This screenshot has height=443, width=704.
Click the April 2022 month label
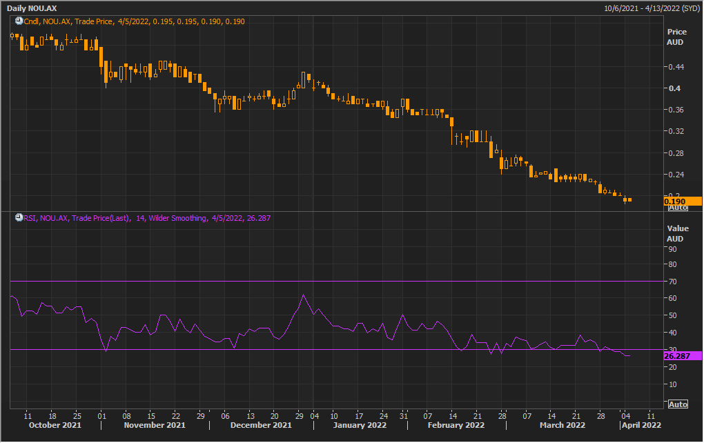641,425
